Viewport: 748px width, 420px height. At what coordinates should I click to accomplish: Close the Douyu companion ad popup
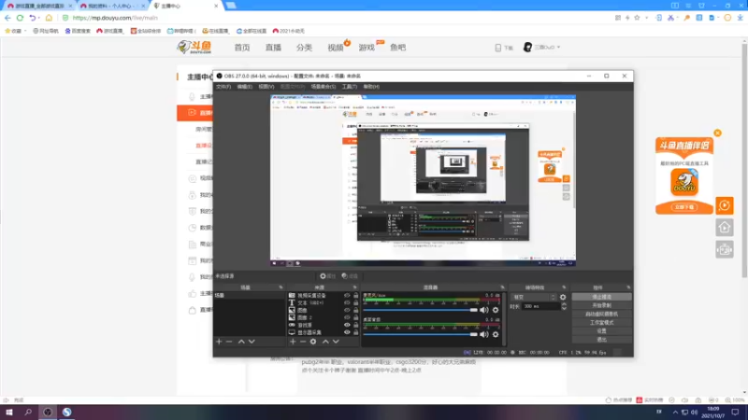coord(717,133)
